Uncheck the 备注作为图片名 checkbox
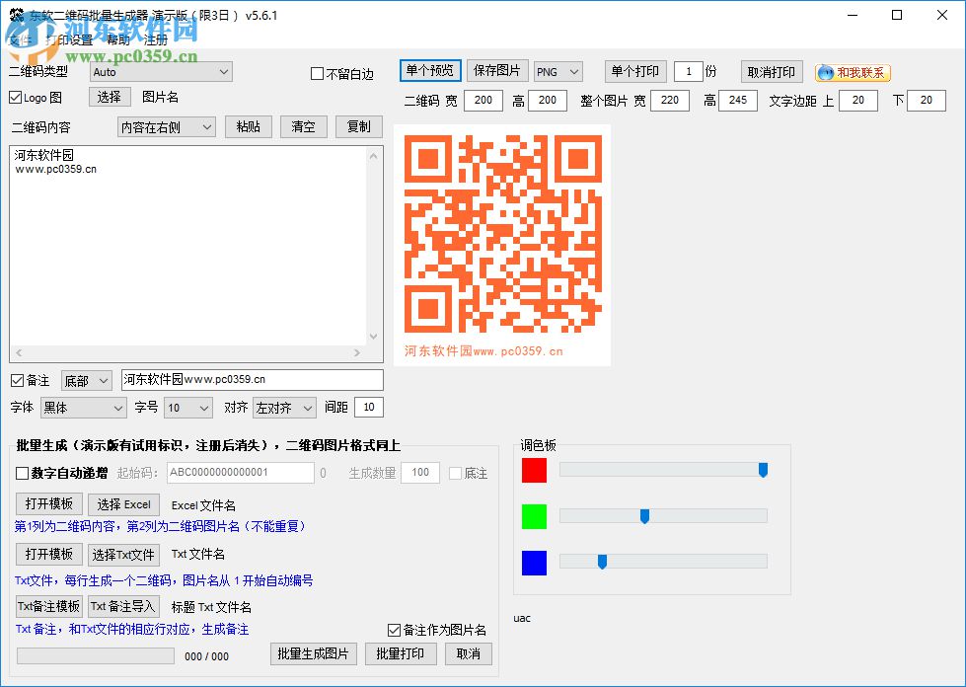 tap(394, 629)
